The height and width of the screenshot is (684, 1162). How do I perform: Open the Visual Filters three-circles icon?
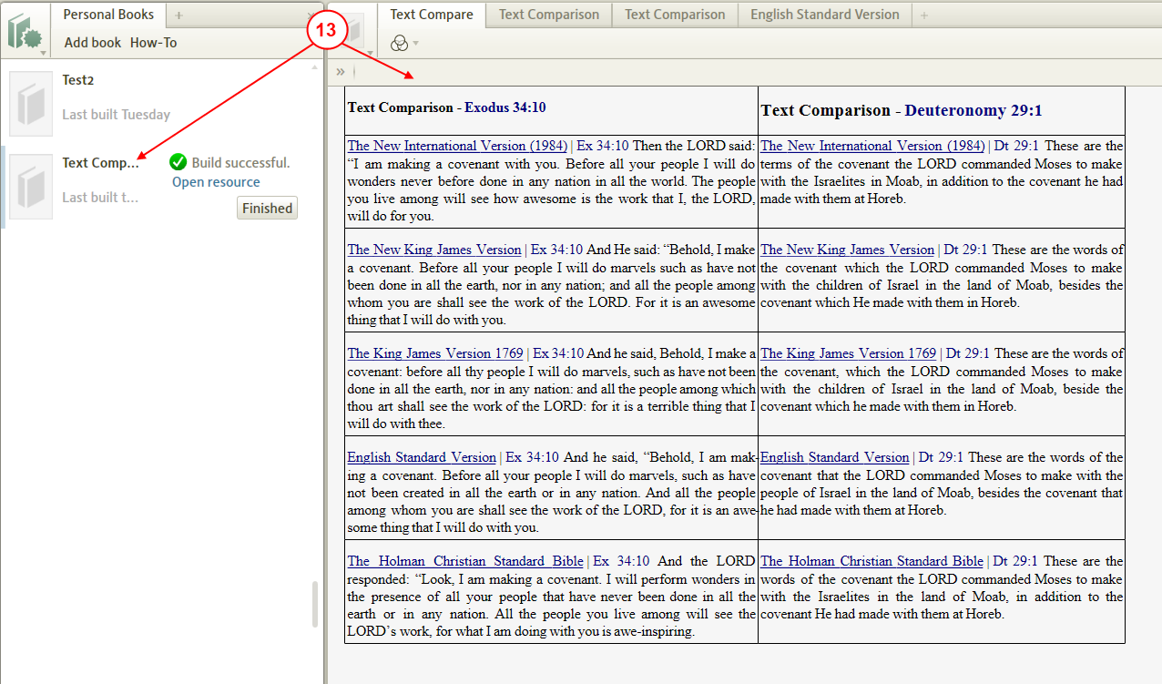[x=398, y=43]
